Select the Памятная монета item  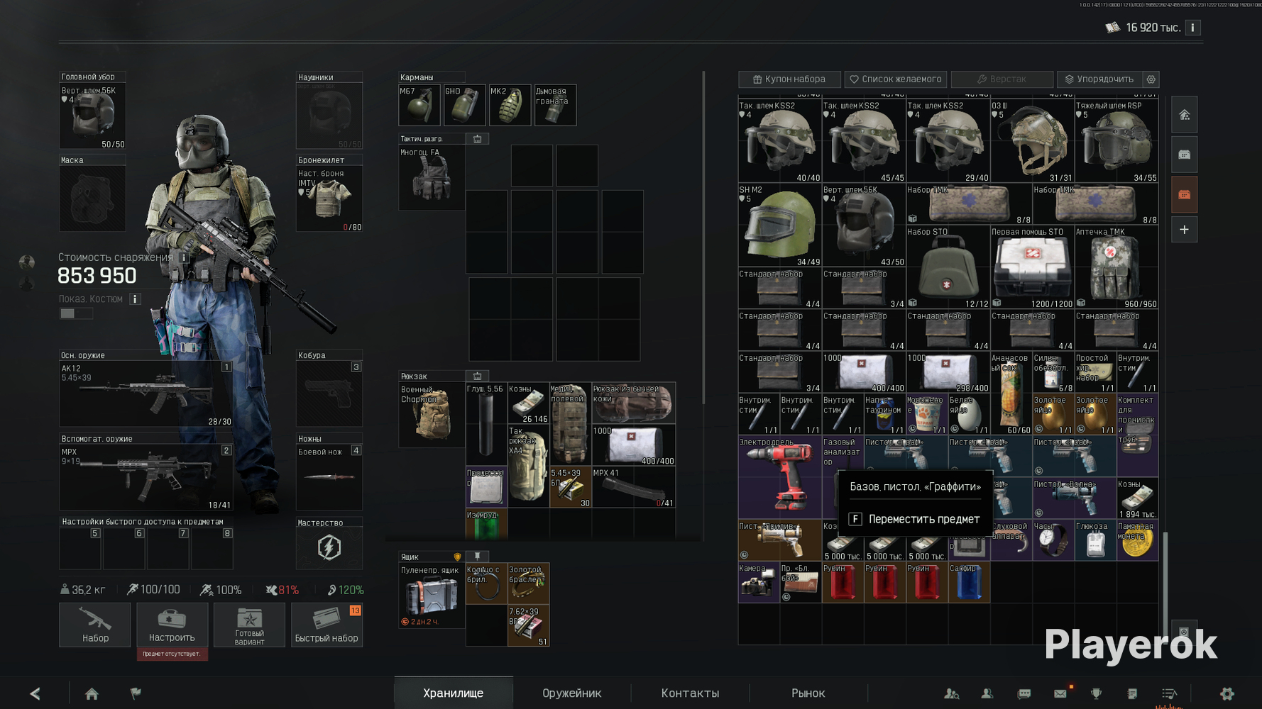click(x=1138, y=541)
